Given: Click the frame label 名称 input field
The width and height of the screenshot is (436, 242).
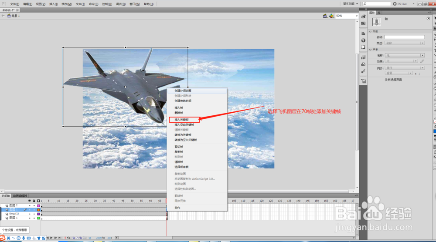Looking at the screenshot, I should pyautogui.click(x=405, y=37).
